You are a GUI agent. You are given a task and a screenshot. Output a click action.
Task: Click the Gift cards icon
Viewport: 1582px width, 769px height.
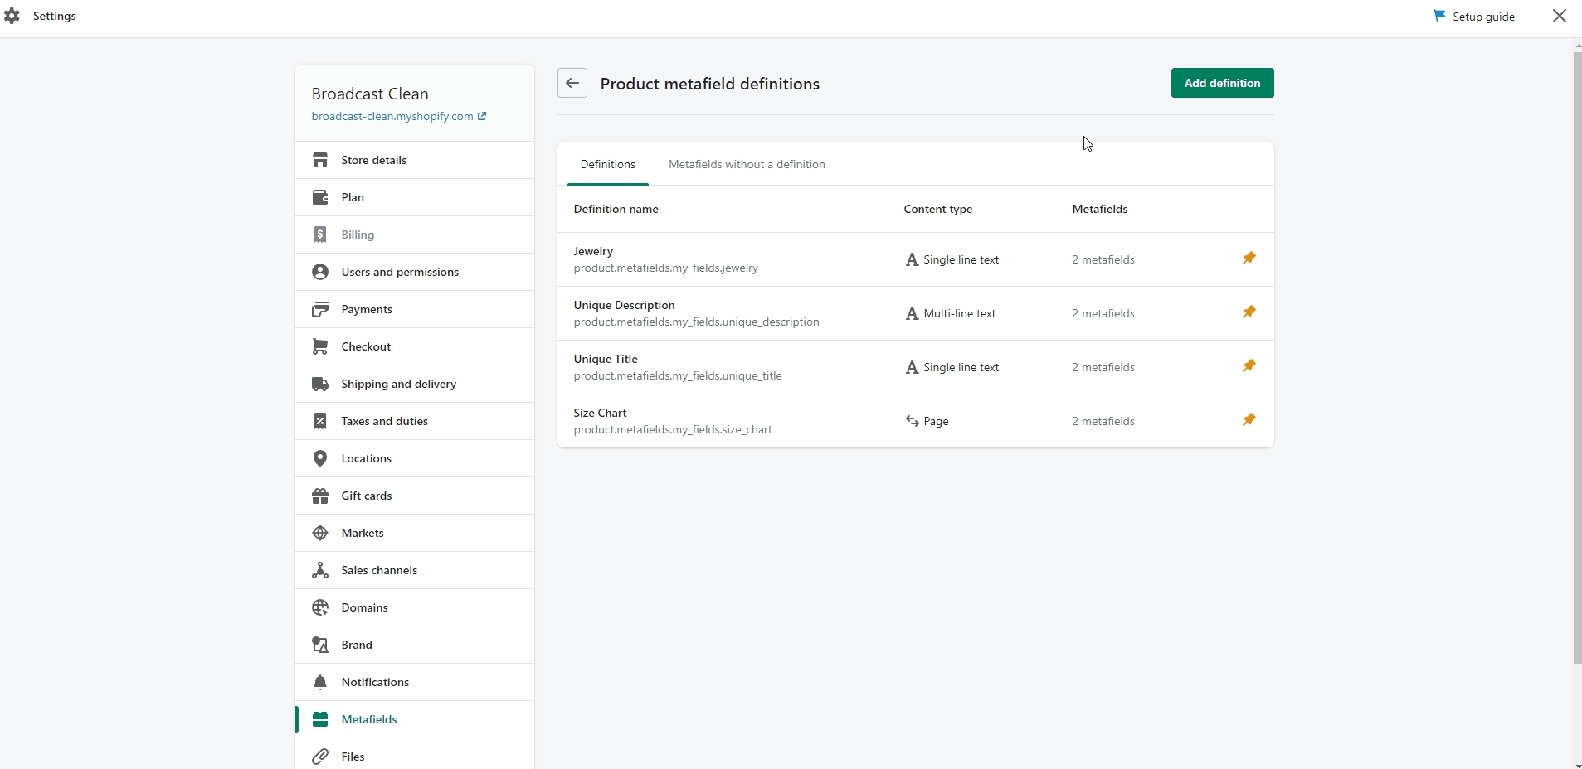320,496
